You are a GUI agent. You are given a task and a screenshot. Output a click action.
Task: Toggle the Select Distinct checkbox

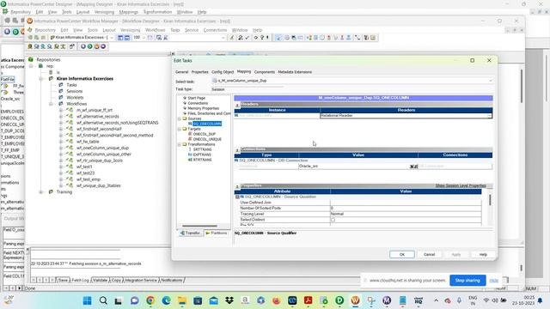click(333, 220)
